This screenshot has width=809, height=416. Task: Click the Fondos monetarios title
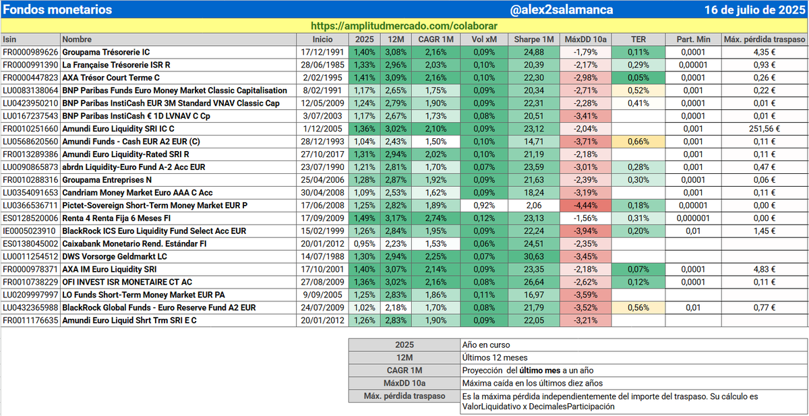coord(57,10)
